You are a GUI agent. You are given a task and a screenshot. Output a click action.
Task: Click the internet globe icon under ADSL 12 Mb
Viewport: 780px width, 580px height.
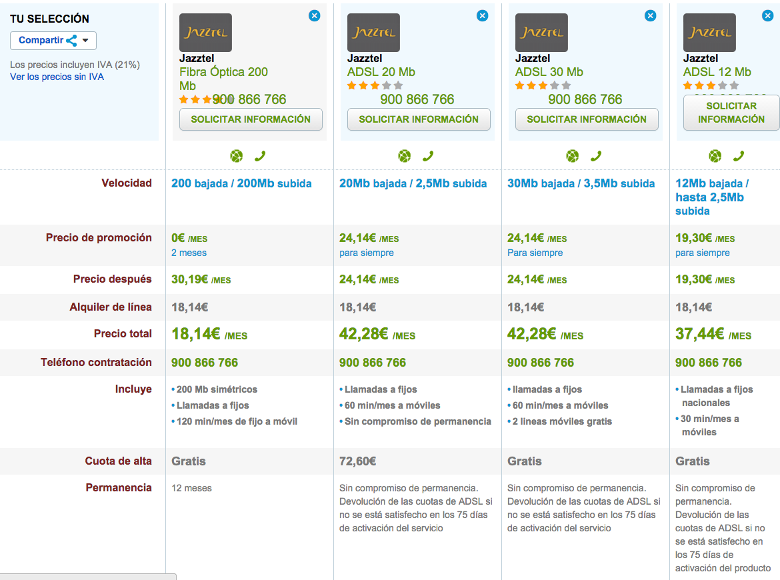pyautogui.click(x=715, y=156)
